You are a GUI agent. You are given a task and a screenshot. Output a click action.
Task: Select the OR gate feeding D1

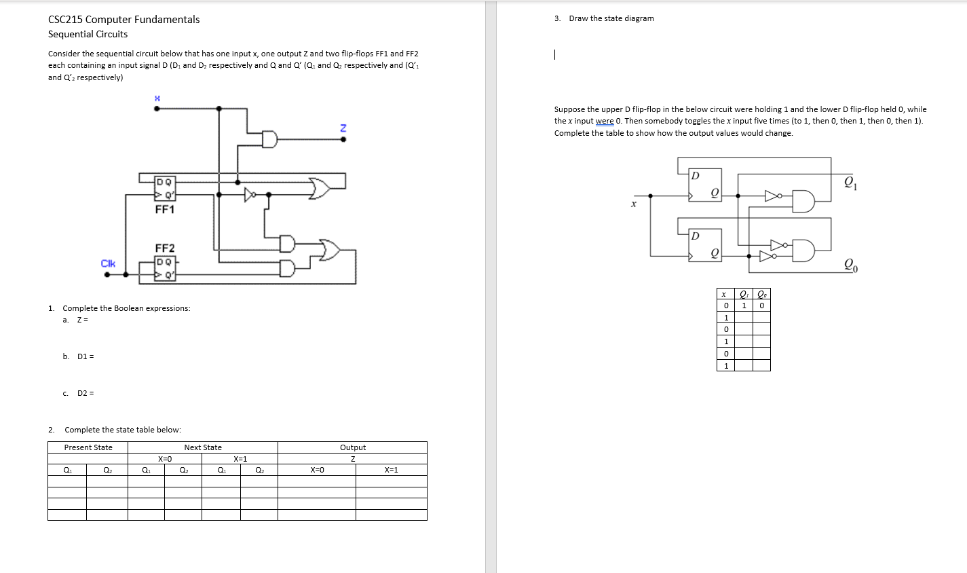tap(319, 188)
